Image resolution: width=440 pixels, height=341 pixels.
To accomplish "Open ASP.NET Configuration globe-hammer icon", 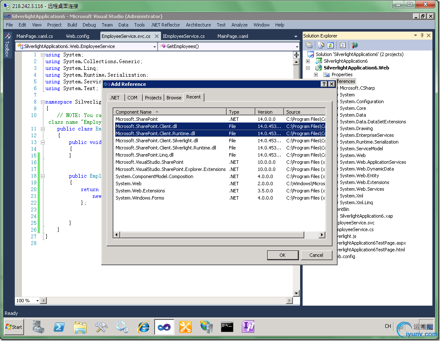I will (x=354, y=45).
